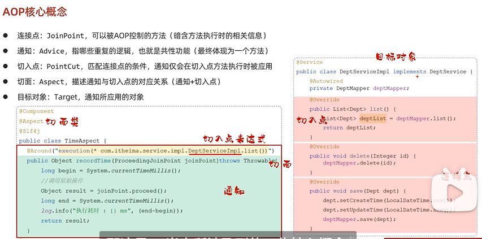Click the "@Slf4j" annotation in the code

coord(29,131)
